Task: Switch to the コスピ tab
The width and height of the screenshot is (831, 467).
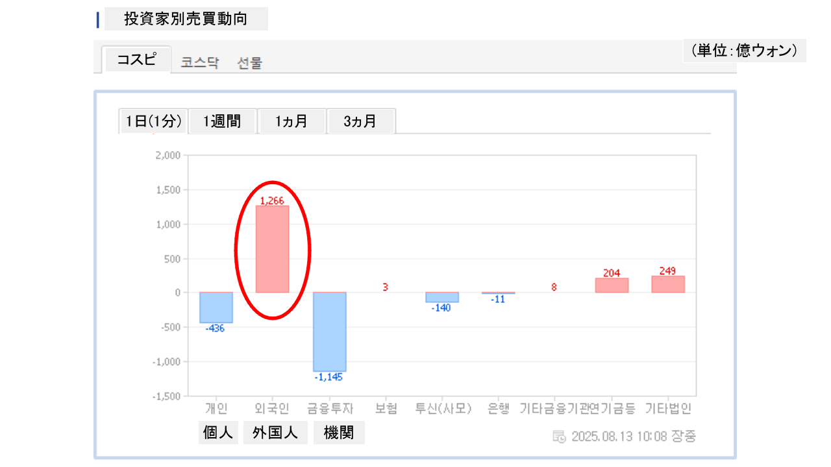Action: (136, 60)
